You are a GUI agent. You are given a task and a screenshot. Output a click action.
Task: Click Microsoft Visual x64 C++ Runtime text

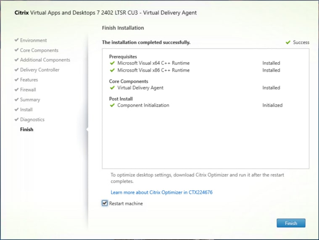click(153, 63)
